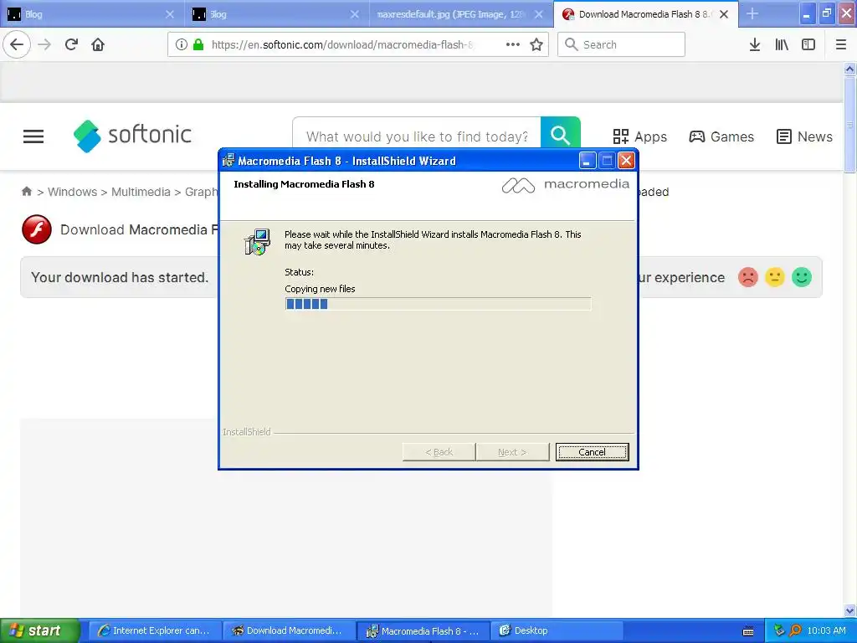The width and height of the screenshot is (857, 643).
Task: Go back with Firefox back arrow
Action: click(x=17, y=44)
